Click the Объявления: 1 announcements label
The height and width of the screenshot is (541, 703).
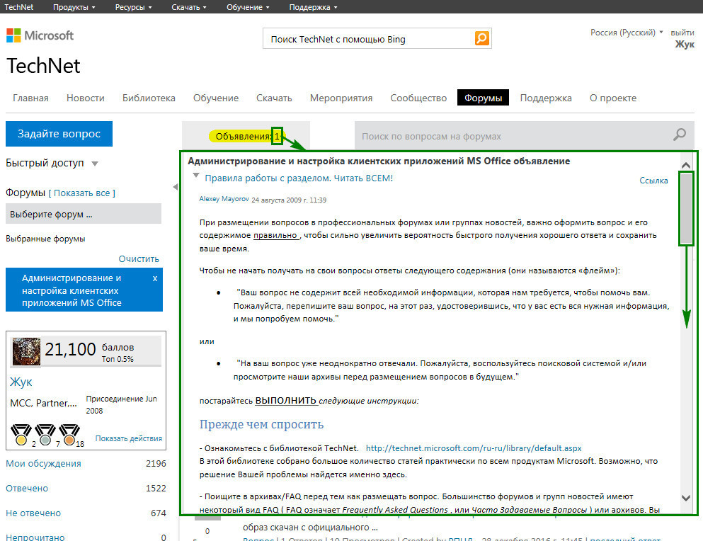(x=246, y=136)
